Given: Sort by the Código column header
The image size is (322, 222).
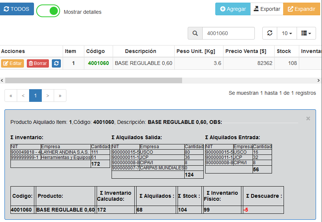Looking at the screenshot, I should pyautogui.click(x=96, y=51).
